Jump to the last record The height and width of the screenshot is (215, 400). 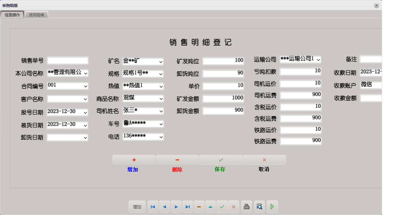coord(187,206)
